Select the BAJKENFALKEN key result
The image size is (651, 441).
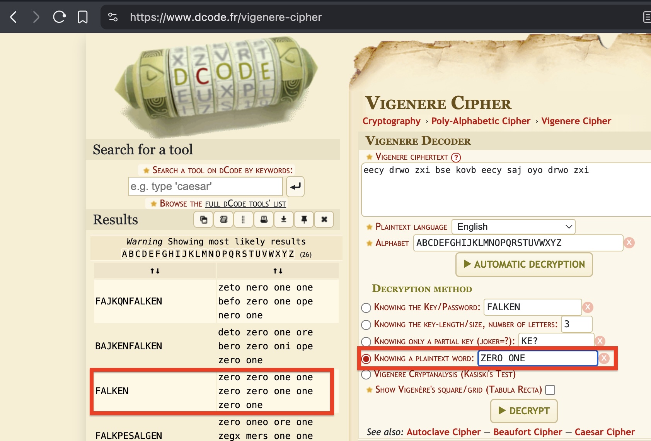point(129,346)
